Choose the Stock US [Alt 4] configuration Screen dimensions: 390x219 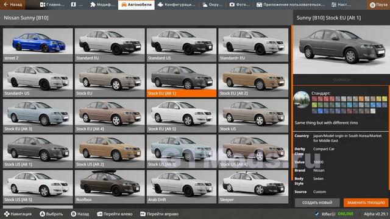click(x=253, y=151)
